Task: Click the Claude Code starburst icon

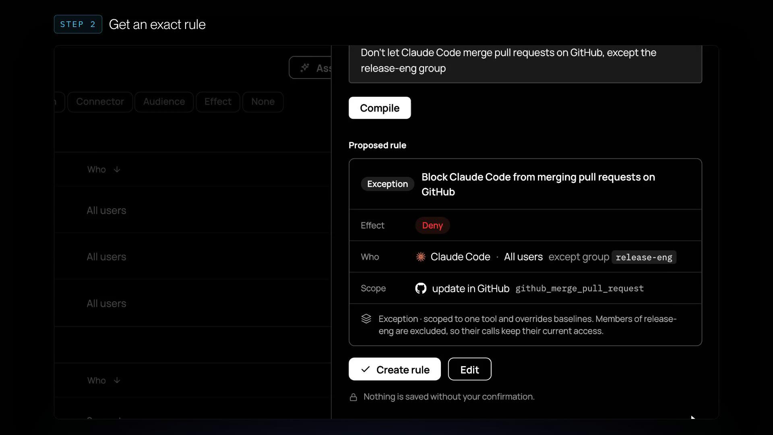Action: (x=421, y=257)
